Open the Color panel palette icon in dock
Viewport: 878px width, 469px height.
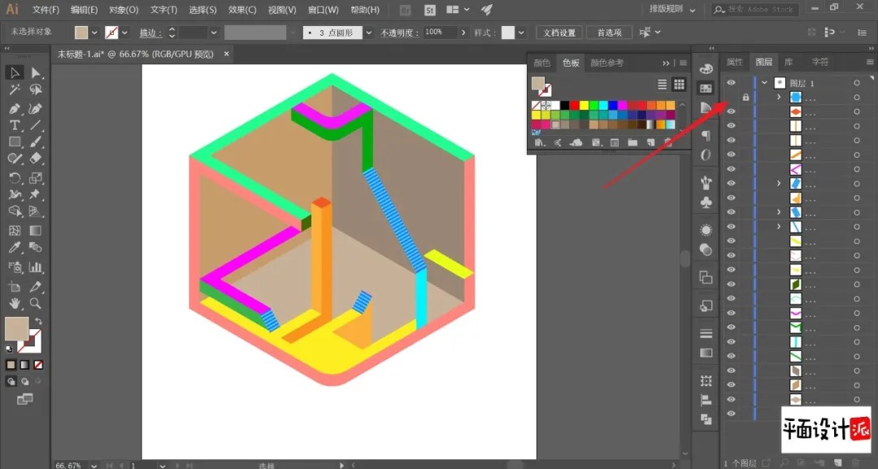[706, 69]
